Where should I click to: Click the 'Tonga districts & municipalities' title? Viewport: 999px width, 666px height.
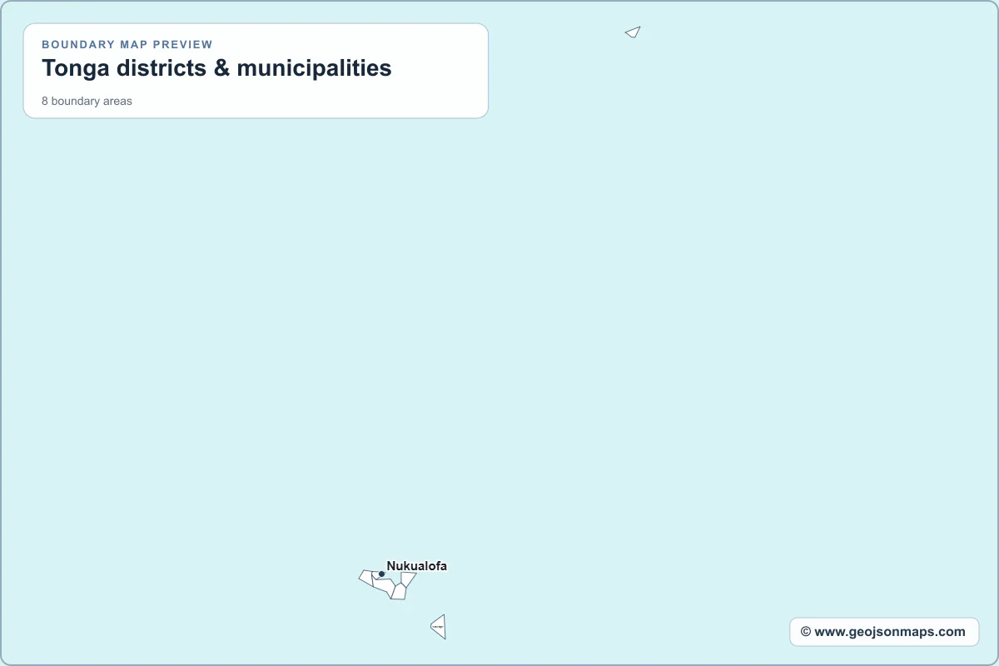pyautogui.click(x=216, y=68)
